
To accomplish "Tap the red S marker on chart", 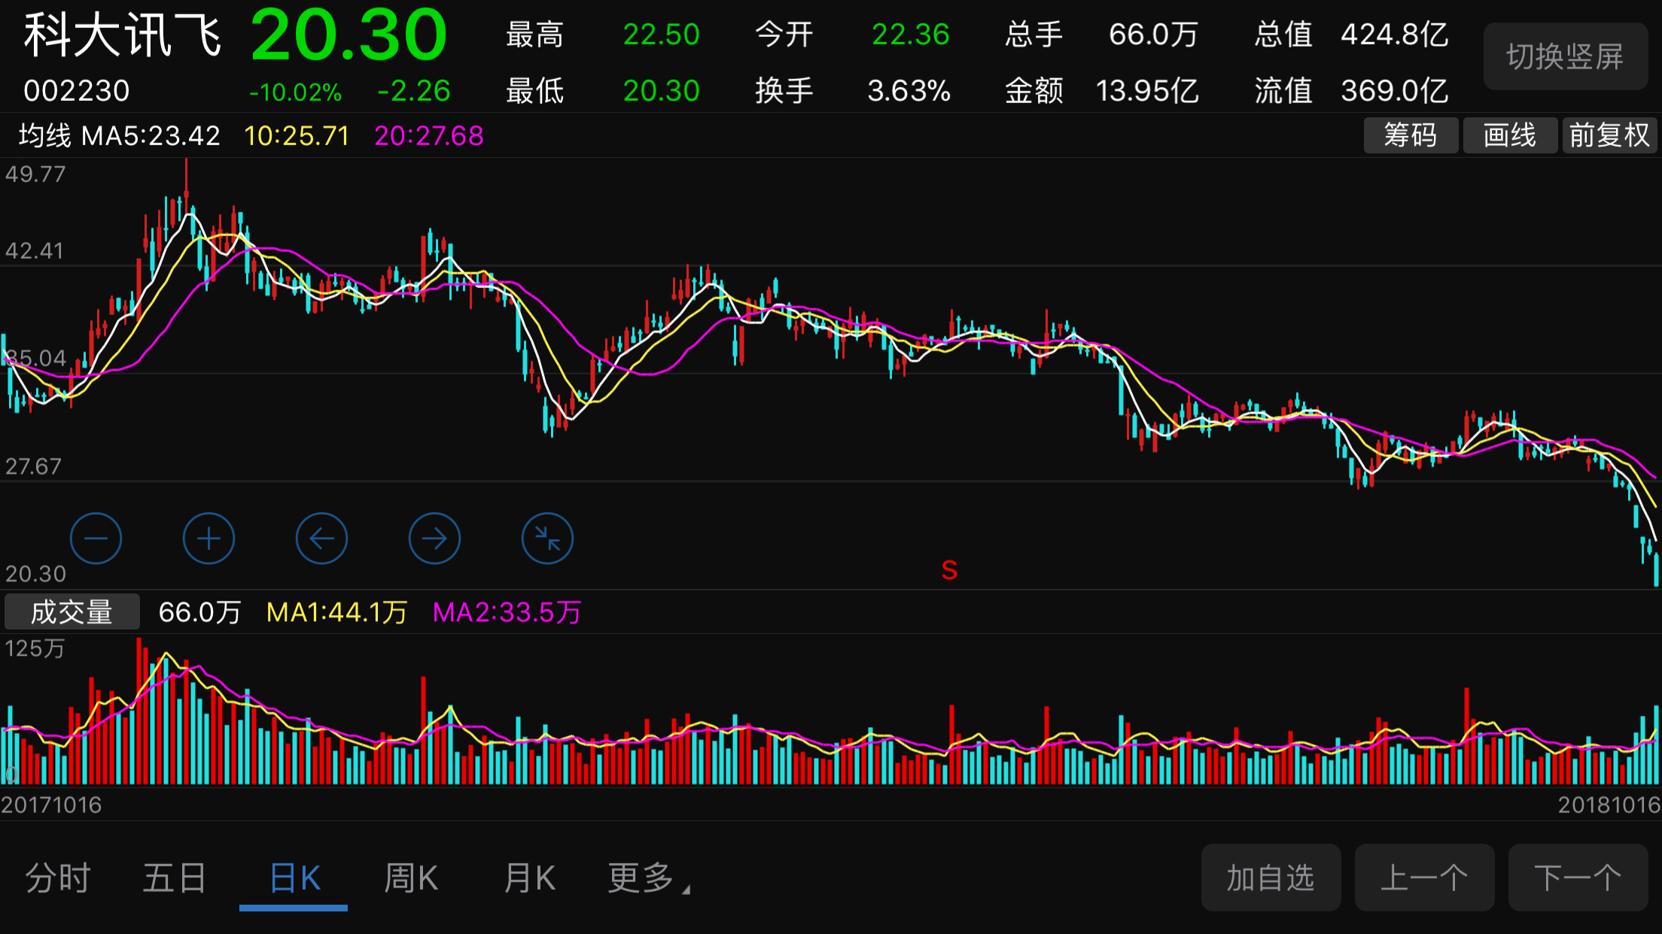I will pyautogui.click(x=949, y=570).
